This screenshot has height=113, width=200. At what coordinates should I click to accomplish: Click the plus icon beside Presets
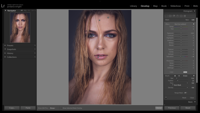tap(35, 45)
